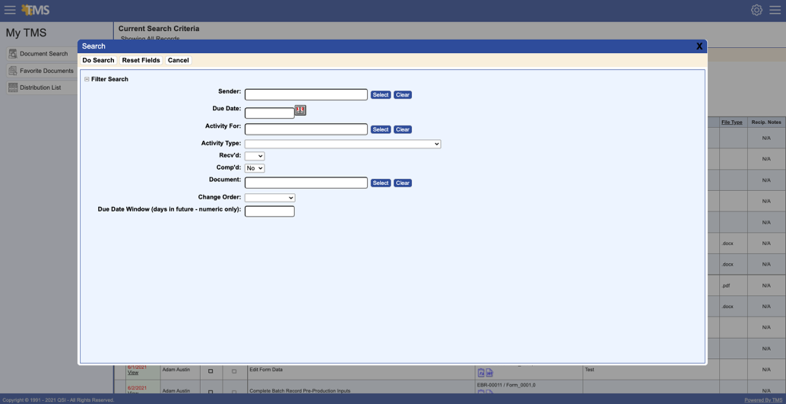Click Reset Fields in dialog toolbar
786x404 pixels.
coord(141,60)
